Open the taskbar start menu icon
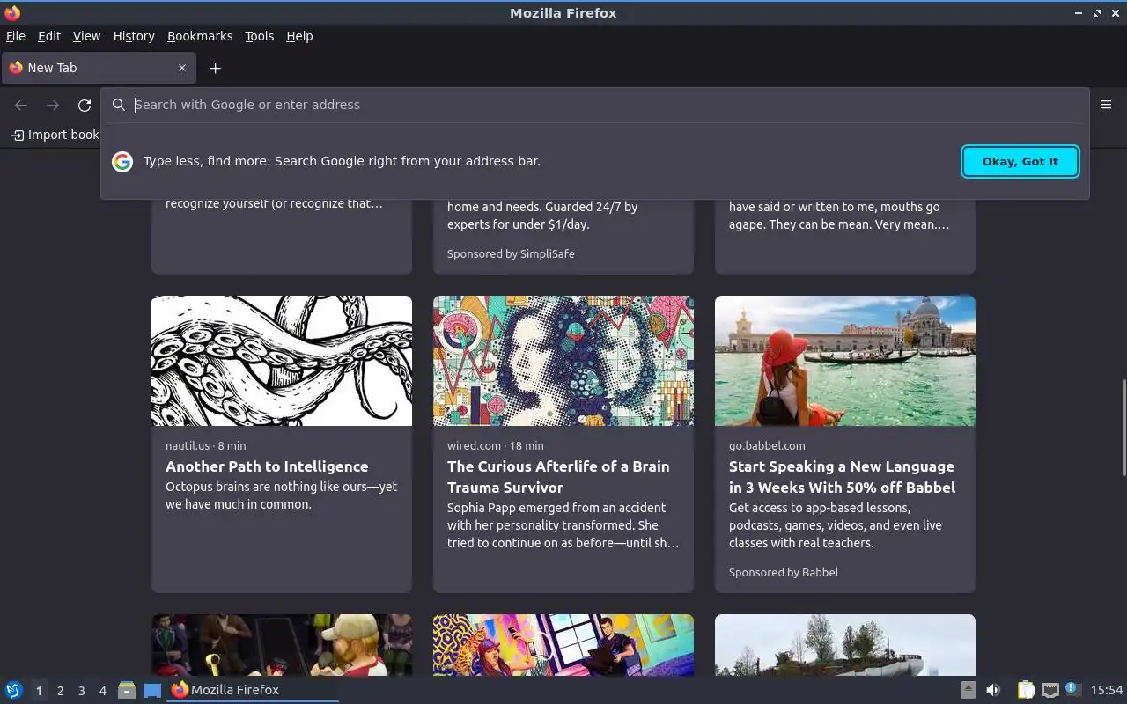 [x=14, y=690]
